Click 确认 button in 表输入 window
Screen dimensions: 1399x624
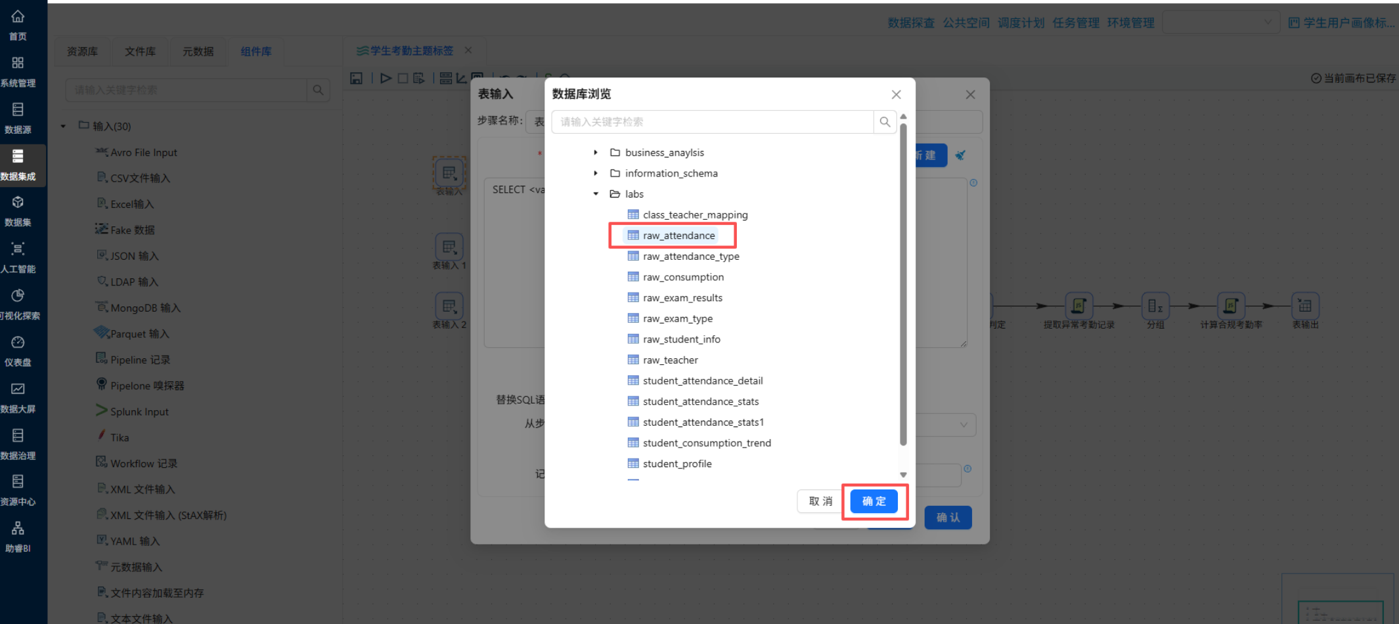click(948, 518)
